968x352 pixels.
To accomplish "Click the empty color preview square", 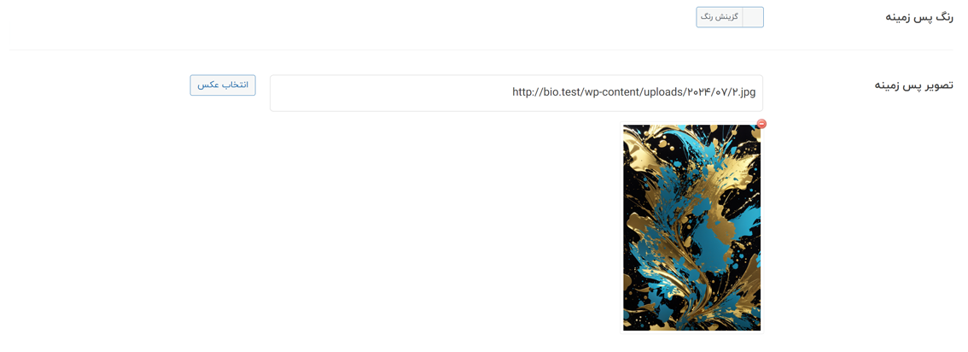I will pos(753,17).
